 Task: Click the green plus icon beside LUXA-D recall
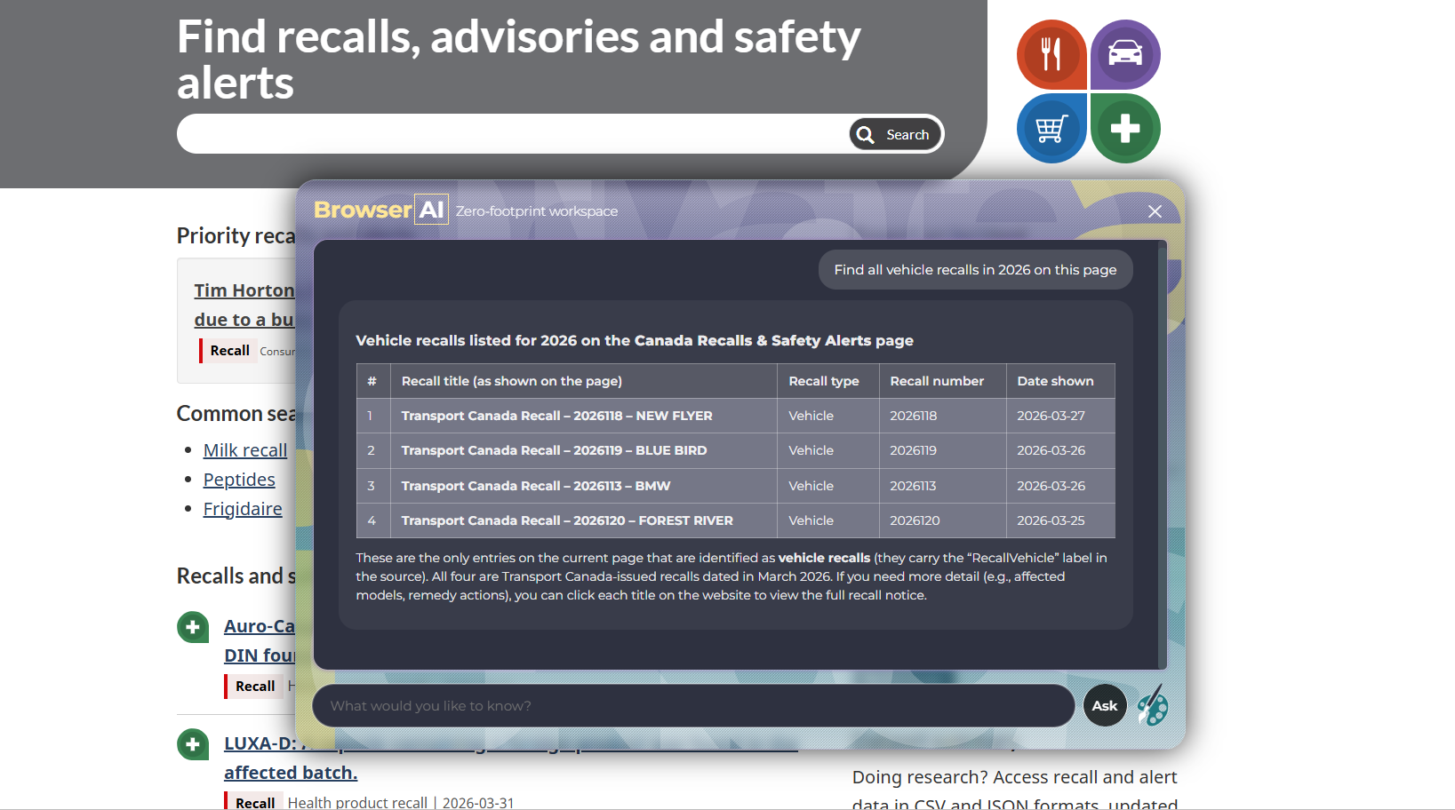pyautogui.click(x=193, y=744)
